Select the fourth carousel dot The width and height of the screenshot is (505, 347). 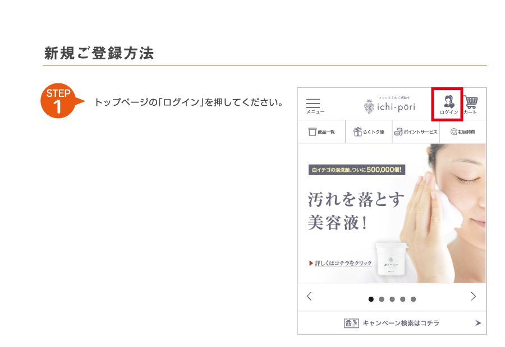pos(402,299)
